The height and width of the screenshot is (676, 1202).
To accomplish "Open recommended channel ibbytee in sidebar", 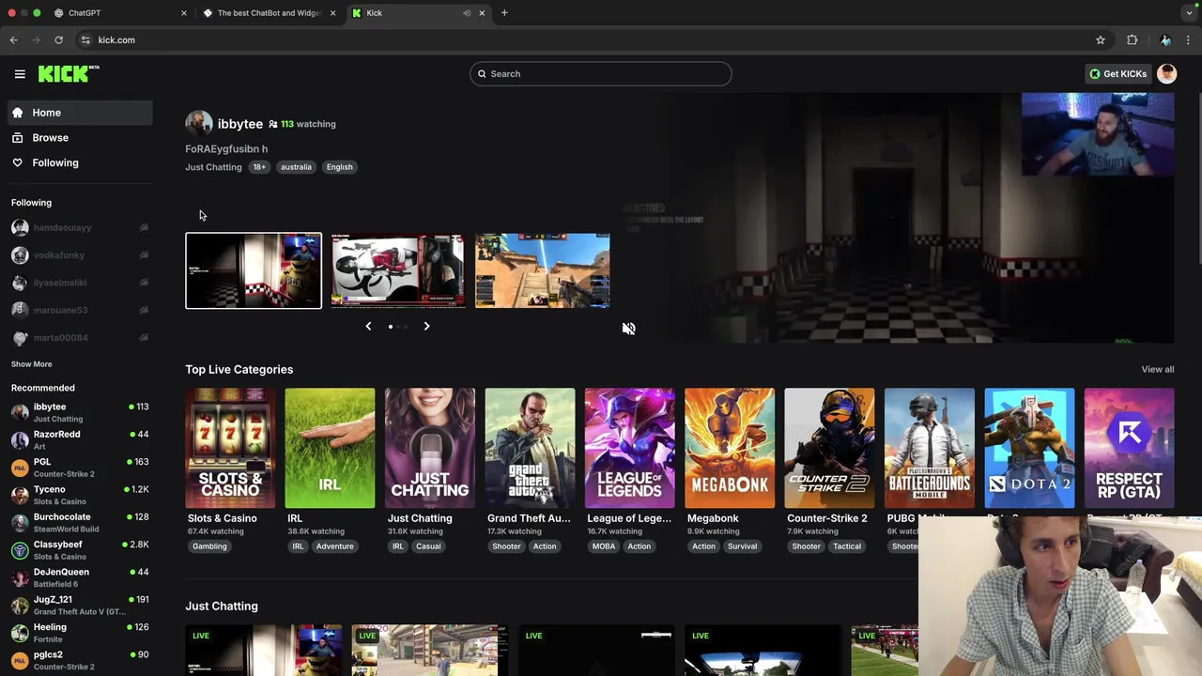I will pyautogui.click(x=79, y=413).
